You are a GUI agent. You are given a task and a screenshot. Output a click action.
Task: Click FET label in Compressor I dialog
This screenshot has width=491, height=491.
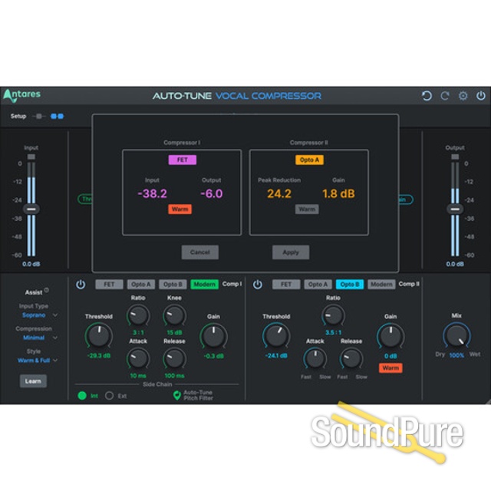(x=183, y=160)
